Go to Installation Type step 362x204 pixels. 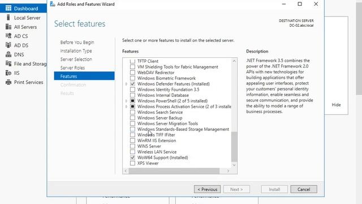[x=76, y=51]
